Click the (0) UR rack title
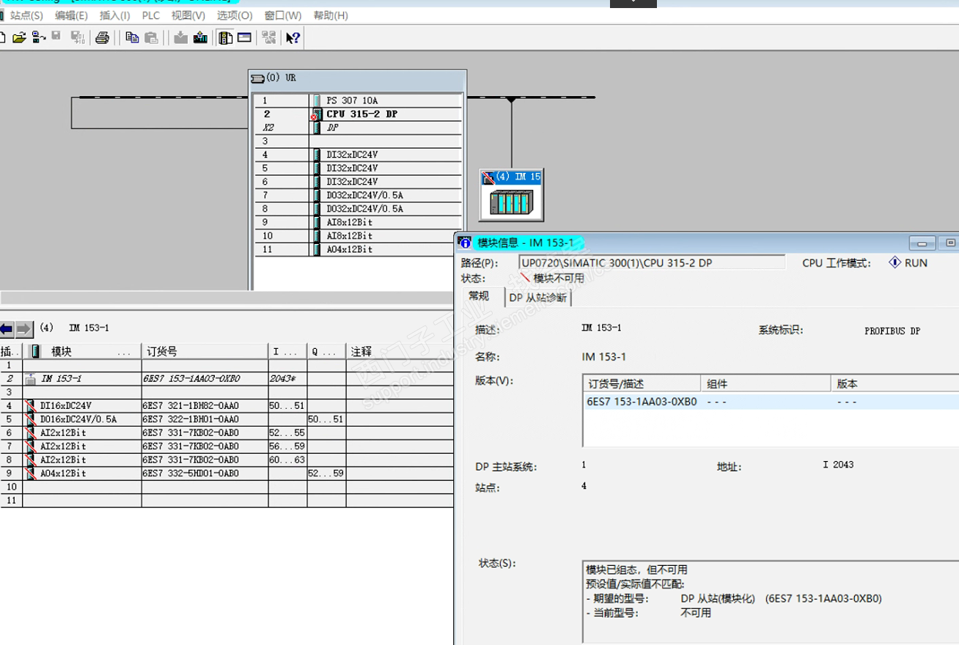Screen dimensions: 959x645 [x=282, y=78]
